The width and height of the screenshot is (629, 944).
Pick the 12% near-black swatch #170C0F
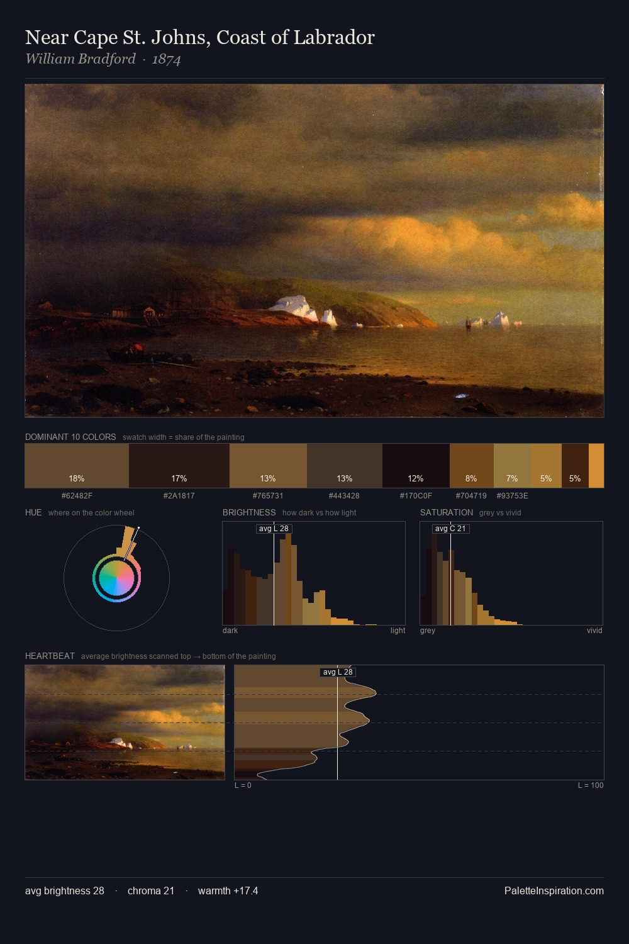click(416, 466)
